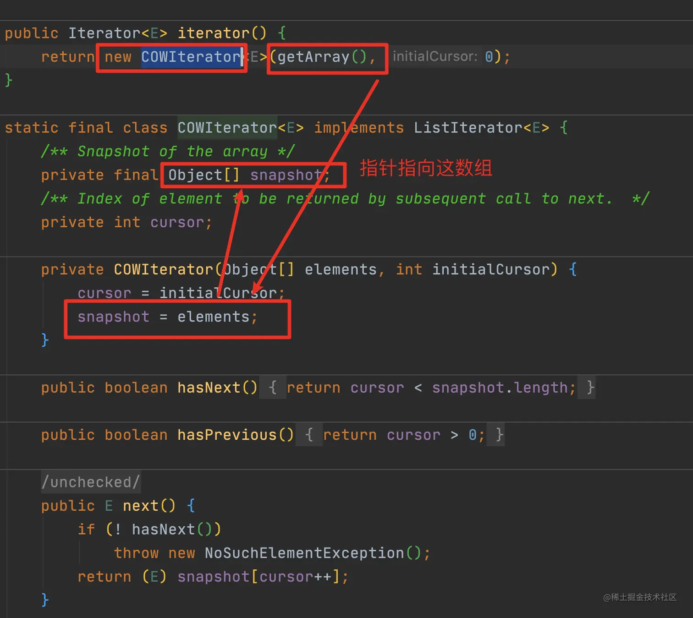The width and height of the screenshot is (693, 618).
Task: Click the hasPrevious() method name
Action: tap(227, 435)
